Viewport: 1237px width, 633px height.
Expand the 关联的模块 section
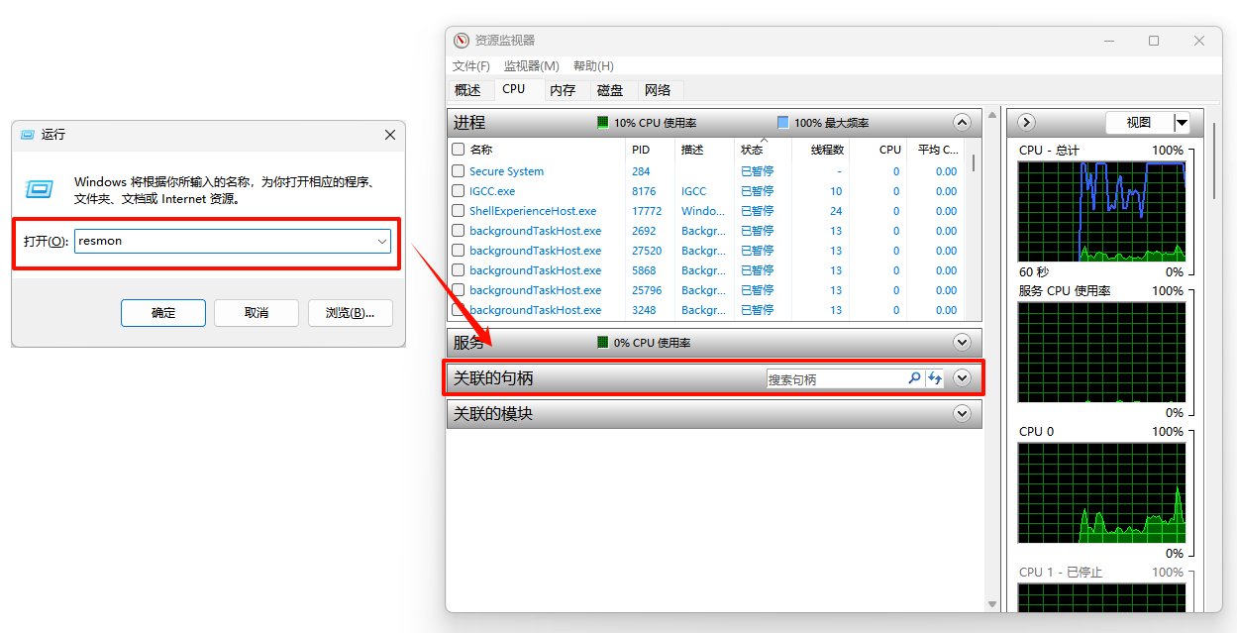tap(961, 414)
